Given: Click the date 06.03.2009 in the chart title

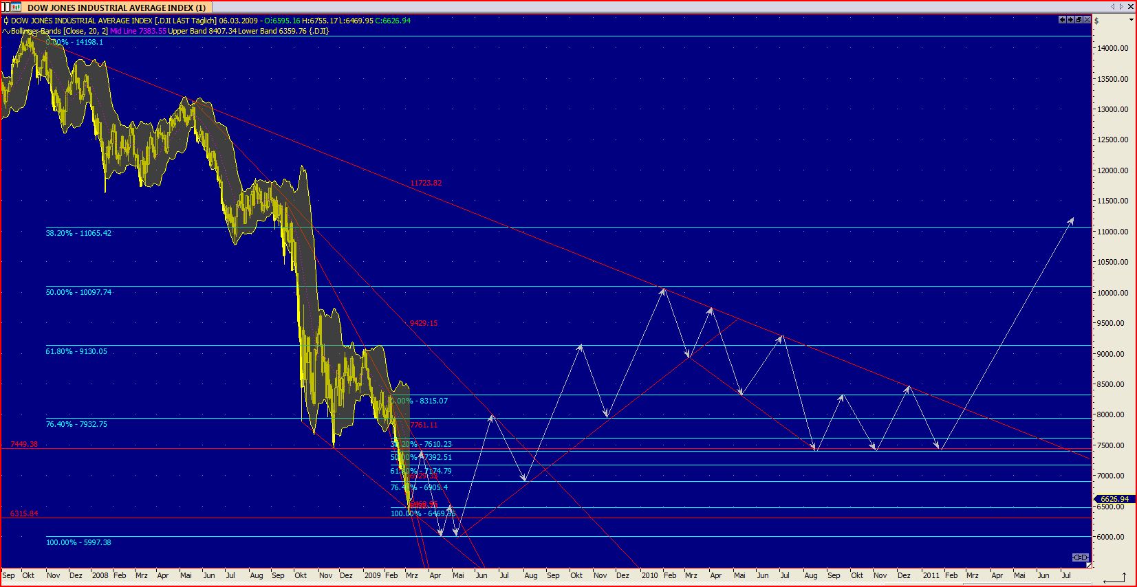Looking at the screenshot, I should (x=239, y=21).
